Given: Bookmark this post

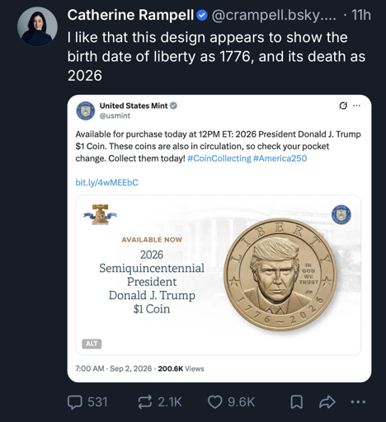Looking at the screenshot, I should pyautogui.click(x=297, y=402).
